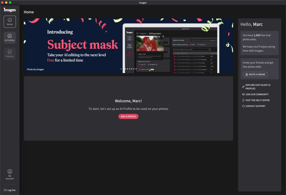Open My Account at the sidebar bottom

coord(10,175)
